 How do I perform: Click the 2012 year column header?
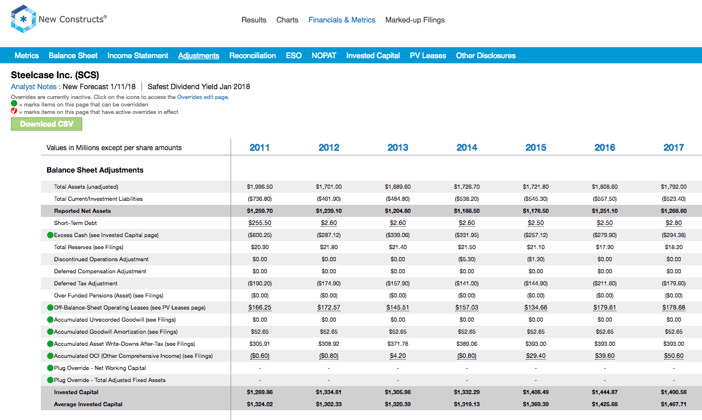[329, 147]
